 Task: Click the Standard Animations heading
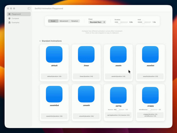pyautogui.click(x=52, y=41)
